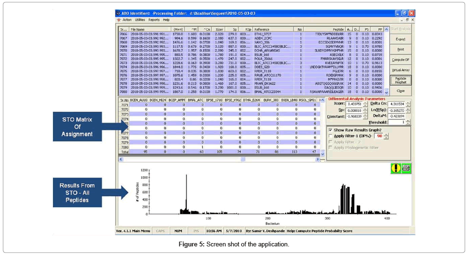Click the Total row label in matrix

(x=124, y=152)
